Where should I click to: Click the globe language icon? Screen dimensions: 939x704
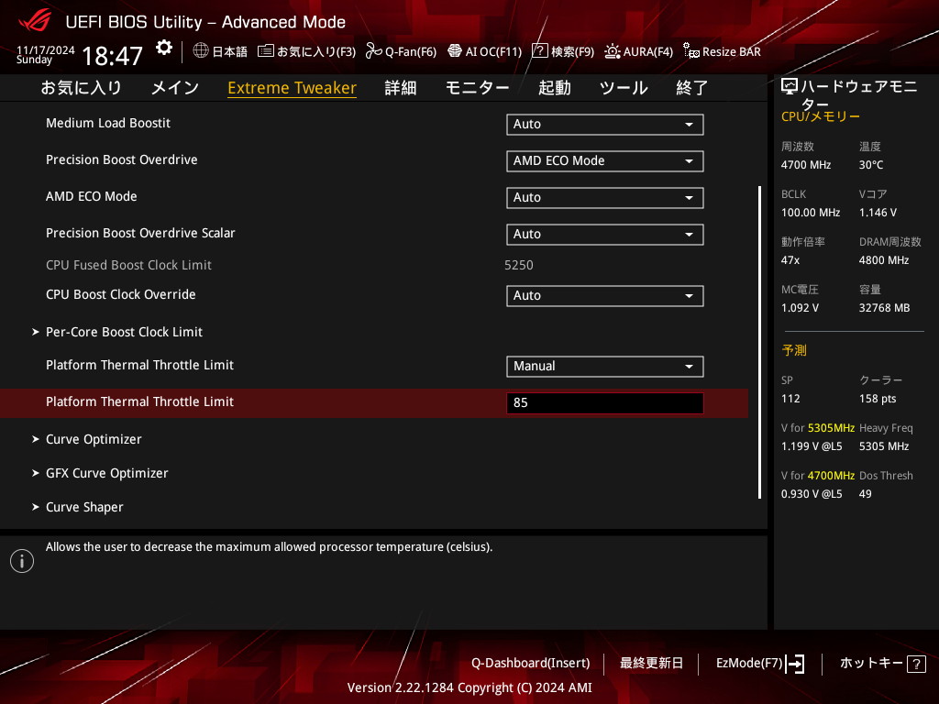coord(201,51)
